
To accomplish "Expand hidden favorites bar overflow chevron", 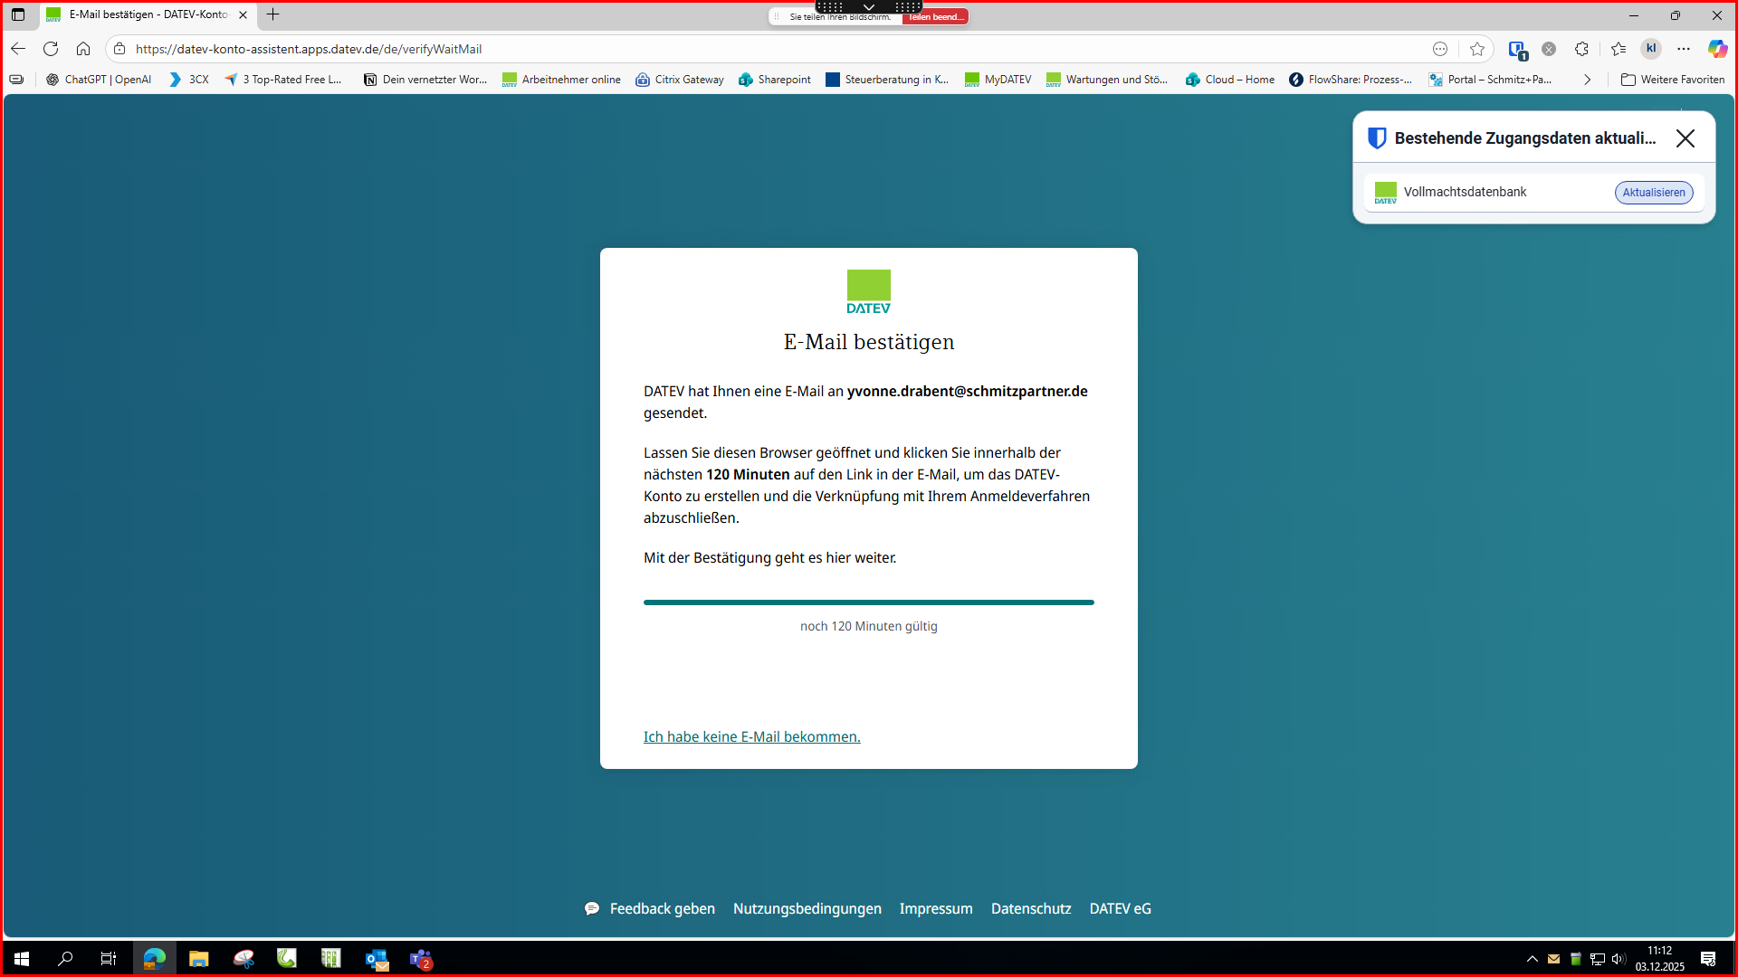I will (x=1587, y=80).
